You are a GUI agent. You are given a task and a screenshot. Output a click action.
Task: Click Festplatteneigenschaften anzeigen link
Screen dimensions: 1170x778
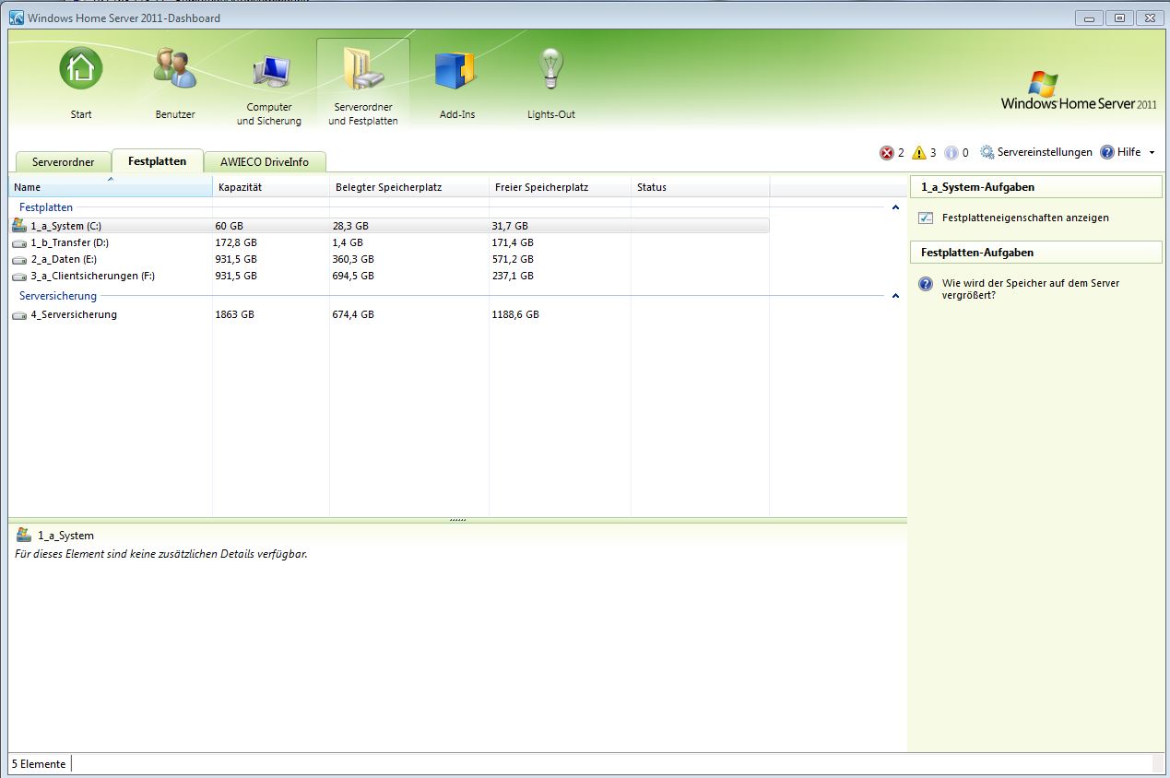pyautogui.click(x=1025, y=218)
